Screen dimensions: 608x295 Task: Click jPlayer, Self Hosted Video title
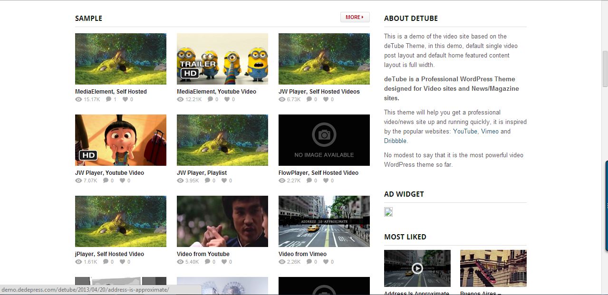click(x=109, y=254)
